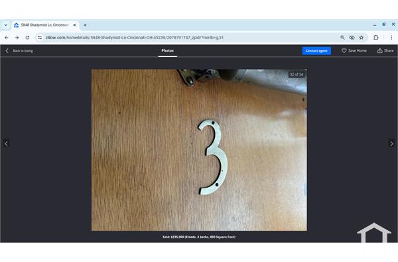Open site information icon in address bar
This screenshot has width=398, height=262.
[40, 38]
